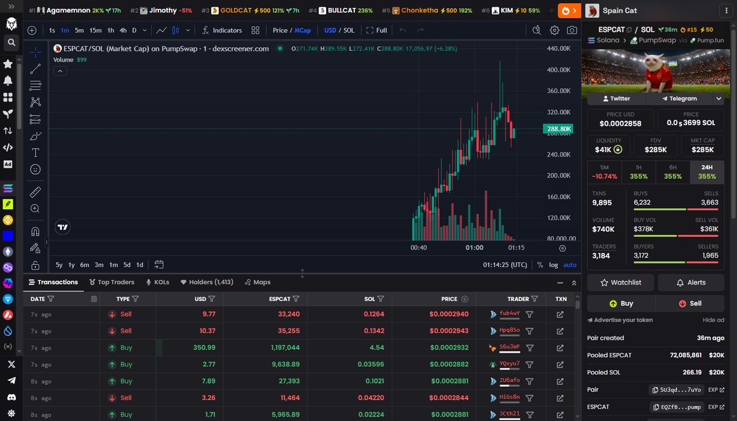Open the TYPE column filter
Screen dimensions: 737x421
tap(135, 299)
